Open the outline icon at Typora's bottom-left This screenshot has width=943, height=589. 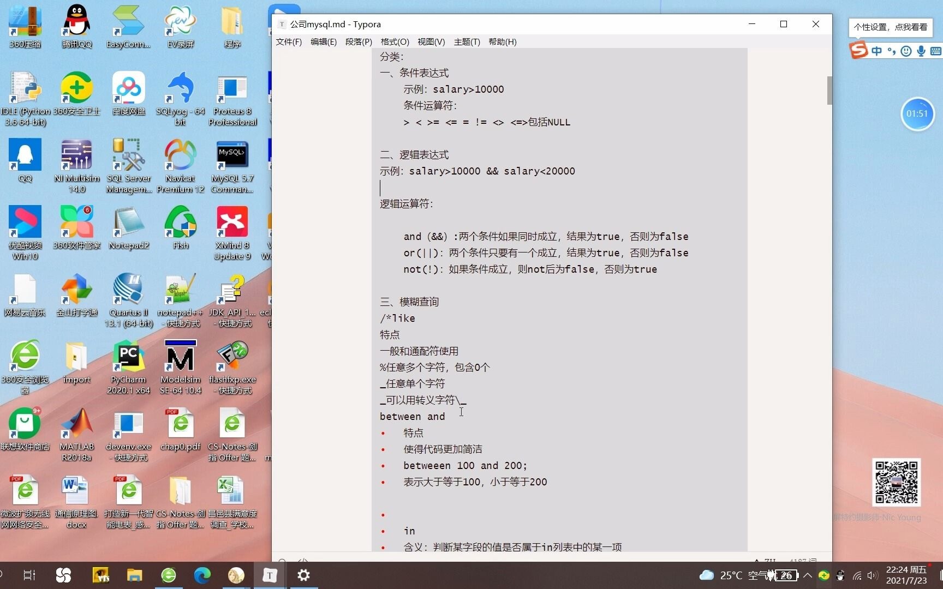coord(282,561)
